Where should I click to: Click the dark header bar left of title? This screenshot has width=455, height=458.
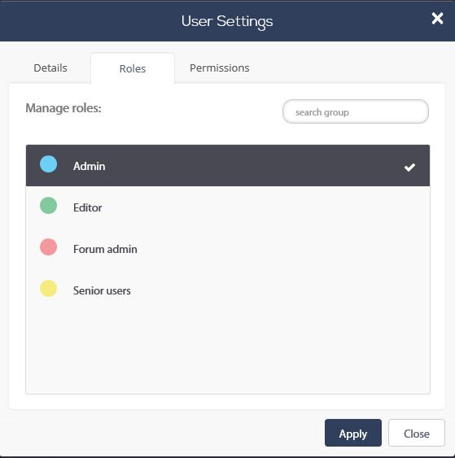point(88,21)
